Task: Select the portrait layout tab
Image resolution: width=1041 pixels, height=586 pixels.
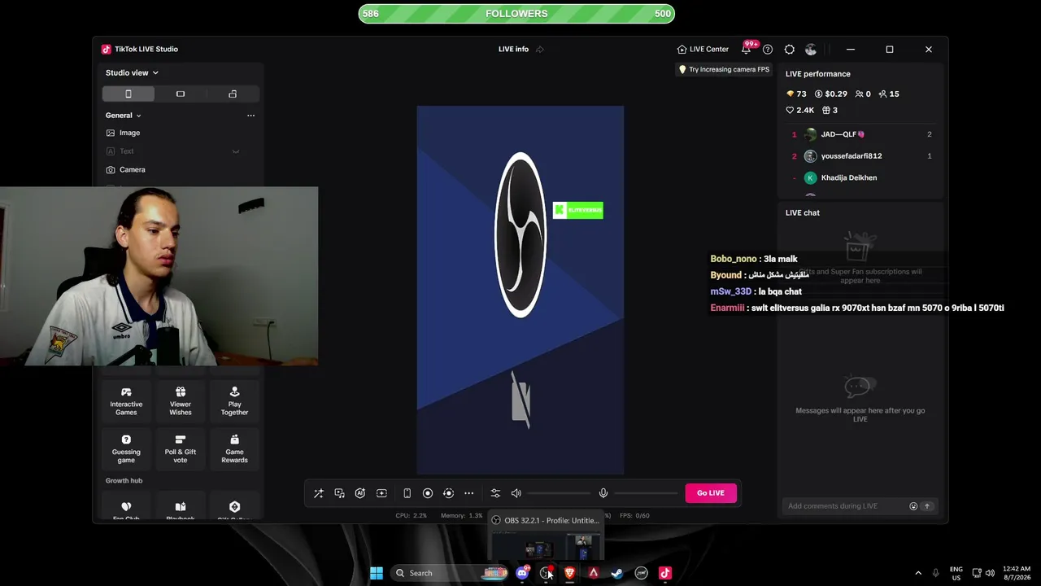Action: [x=128, y=94]
